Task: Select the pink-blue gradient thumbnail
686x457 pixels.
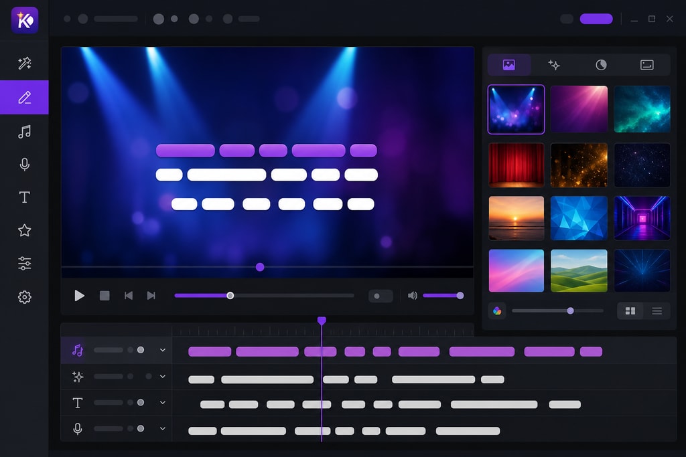Action: pos(517,271)
